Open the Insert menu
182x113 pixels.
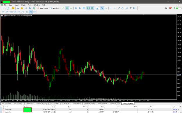(17, 5)
